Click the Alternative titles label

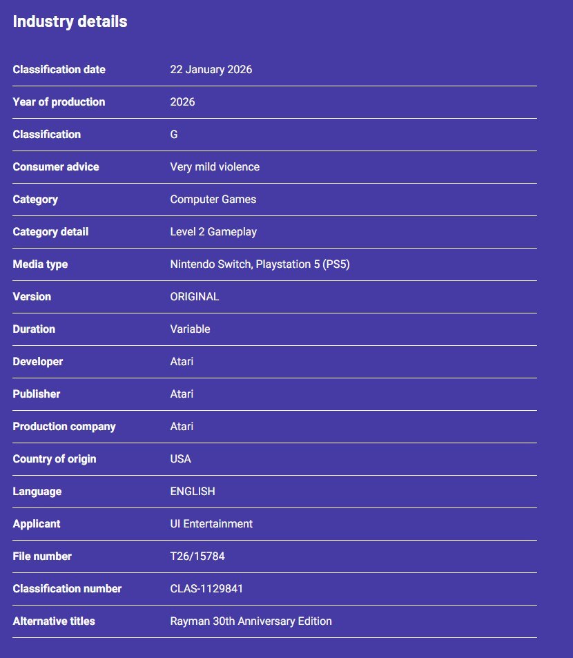coord(54,621)
